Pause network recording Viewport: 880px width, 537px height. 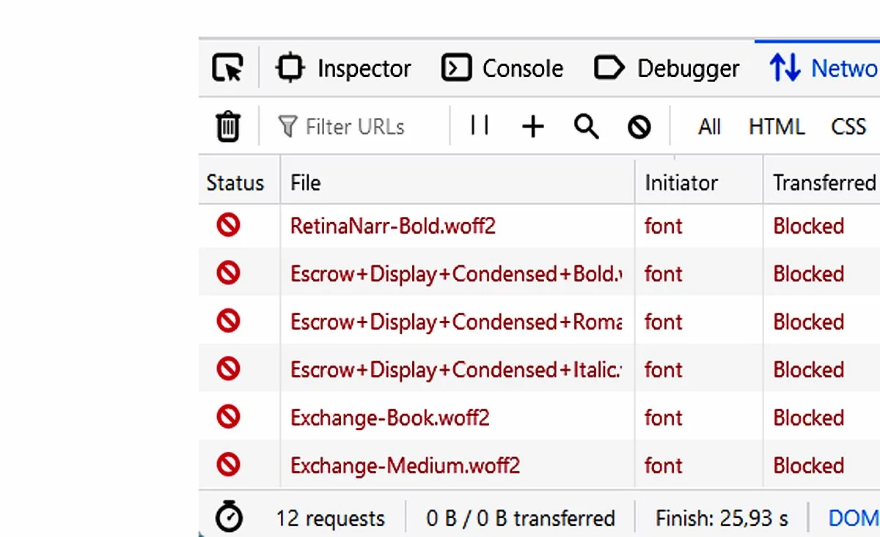coord(480,126)
